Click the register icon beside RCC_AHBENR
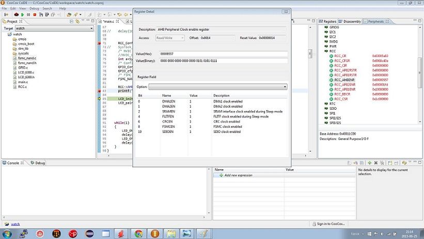Image resolution: width=424 pixels, height=239 pixels. click(331, 80)
